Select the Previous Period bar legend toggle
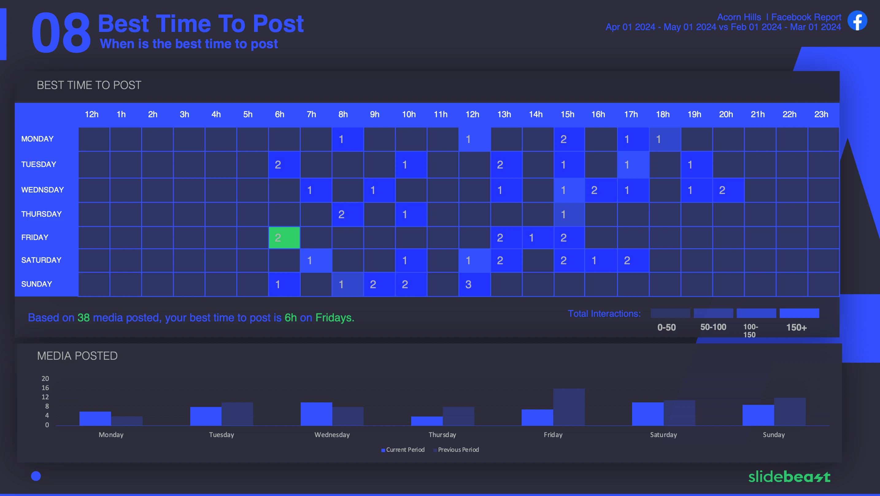 click(x=457, y=449)
